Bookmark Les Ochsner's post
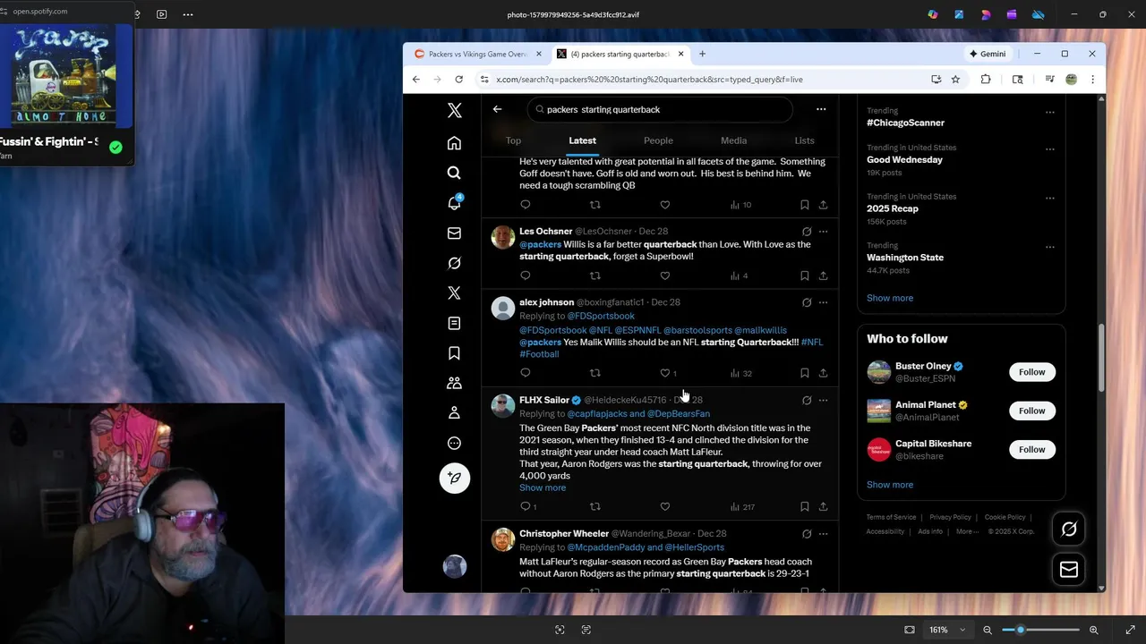 tap(804, 275)
